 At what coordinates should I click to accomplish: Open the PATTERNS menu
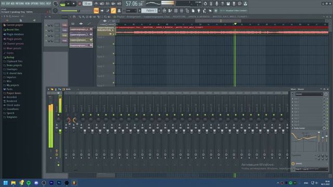(20, 4)
